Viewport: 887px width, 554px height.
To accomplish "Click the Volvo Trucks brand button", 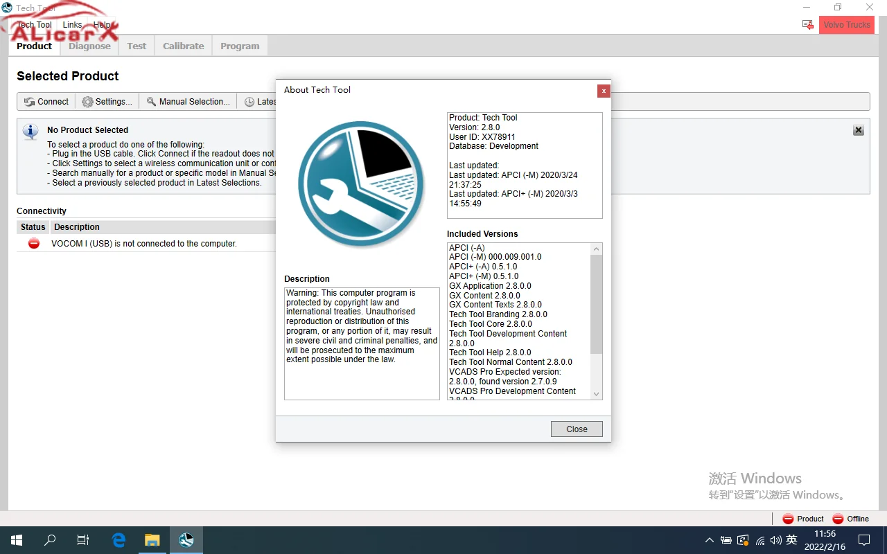I will 847,25.
